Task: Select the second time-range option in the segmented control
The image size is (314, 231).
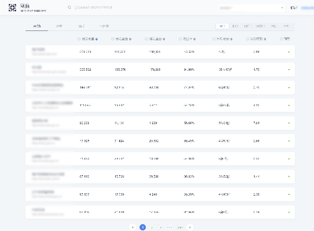Action: click(x=235, y=26)
